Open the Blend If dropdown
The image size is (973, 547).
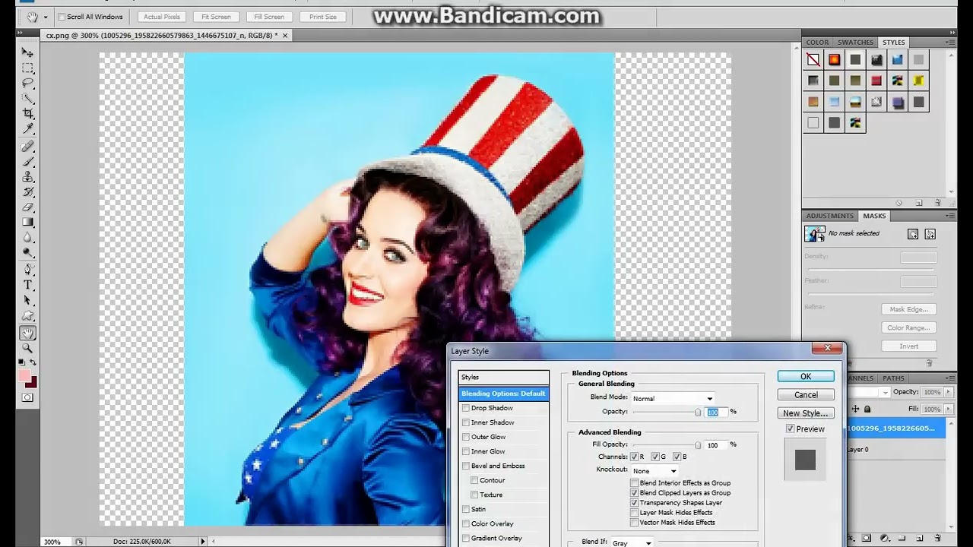(x=631, y=542)
